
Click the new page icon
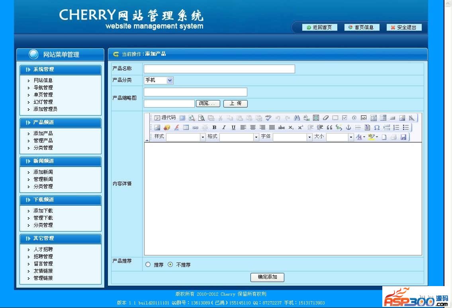[x=384, y=137]
